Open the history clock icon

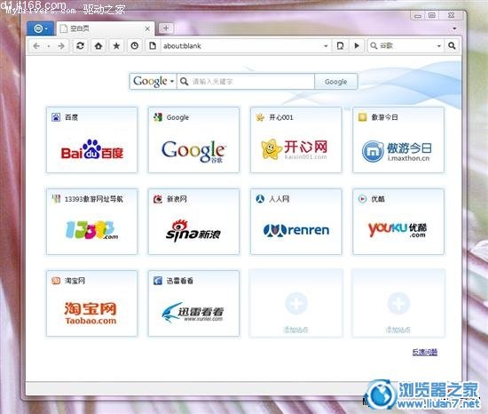click(x=135, y=46)
